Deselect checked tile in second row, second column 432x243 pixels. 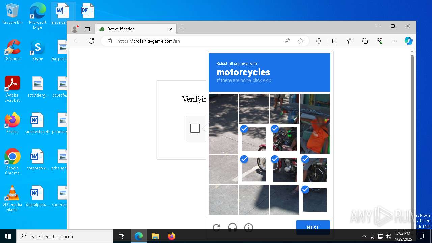pyautogui.click(x=254, y=139)
